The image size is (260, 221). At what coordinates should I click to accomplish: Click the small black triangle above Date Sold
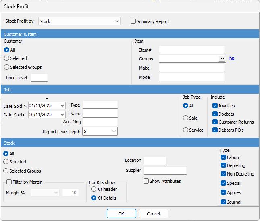47,99
